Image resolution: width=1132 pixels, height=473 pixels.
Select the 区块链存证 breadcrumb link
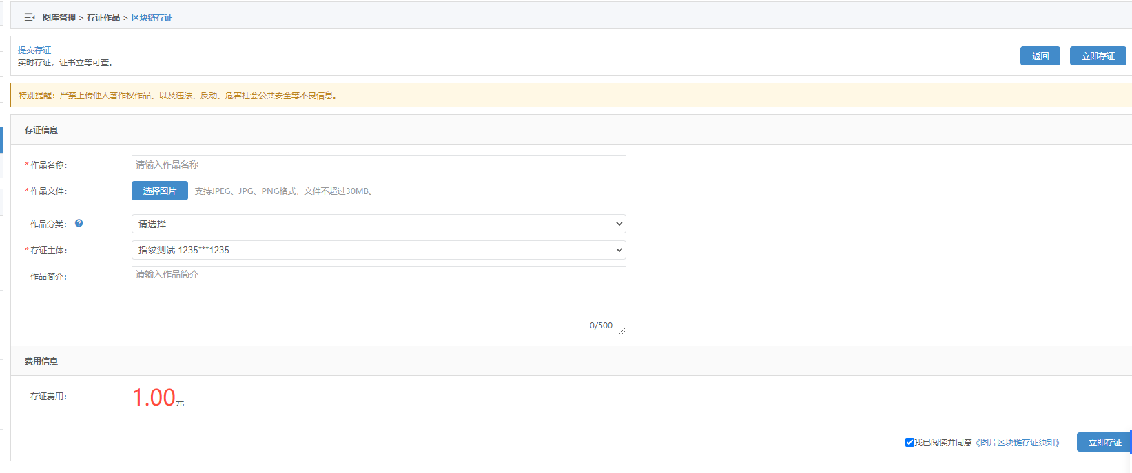152,18
